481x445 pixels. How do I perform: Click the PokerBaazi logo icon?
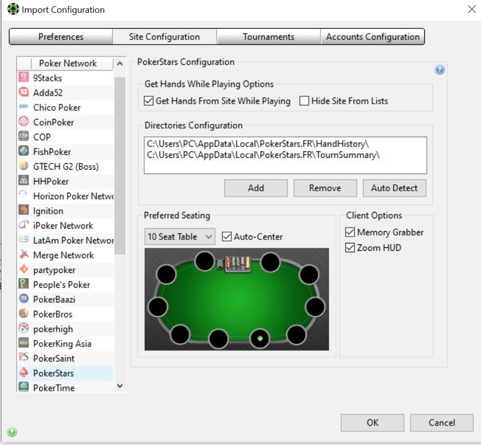[x=24, y=298]
